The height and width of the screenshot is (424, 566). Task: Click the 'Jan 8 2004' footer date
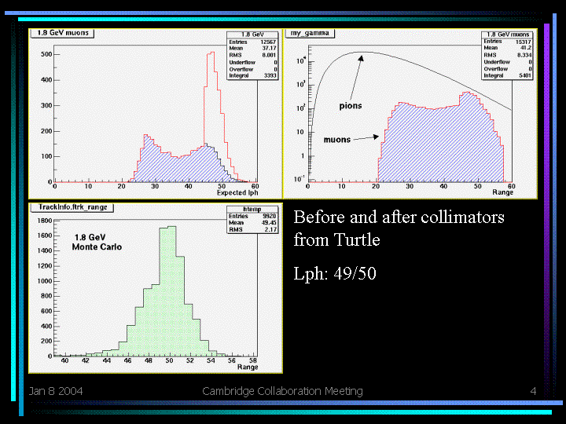[x=56, y=391]
